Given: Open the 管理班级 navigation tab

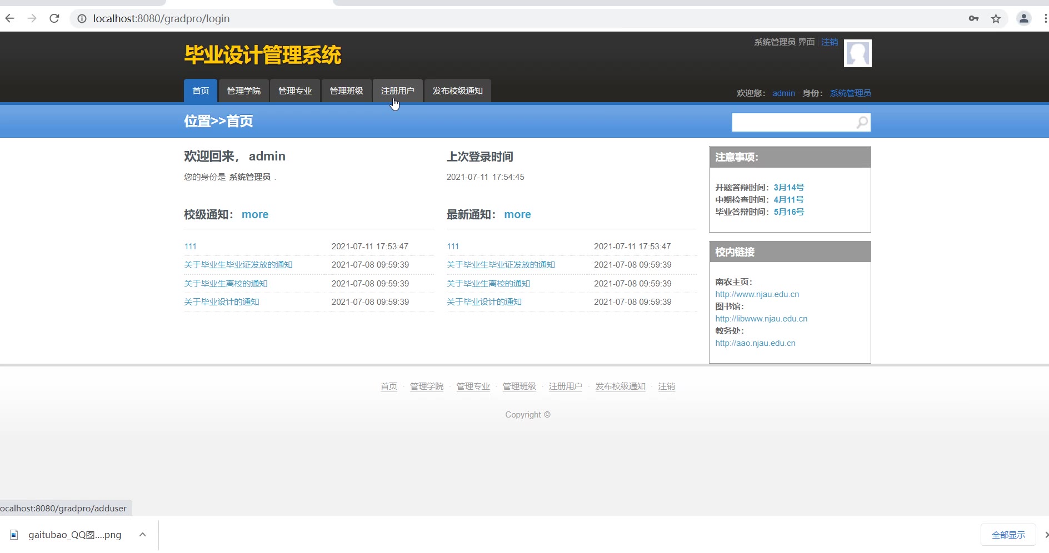Looking at the screenshot, I should pos(347,91).
